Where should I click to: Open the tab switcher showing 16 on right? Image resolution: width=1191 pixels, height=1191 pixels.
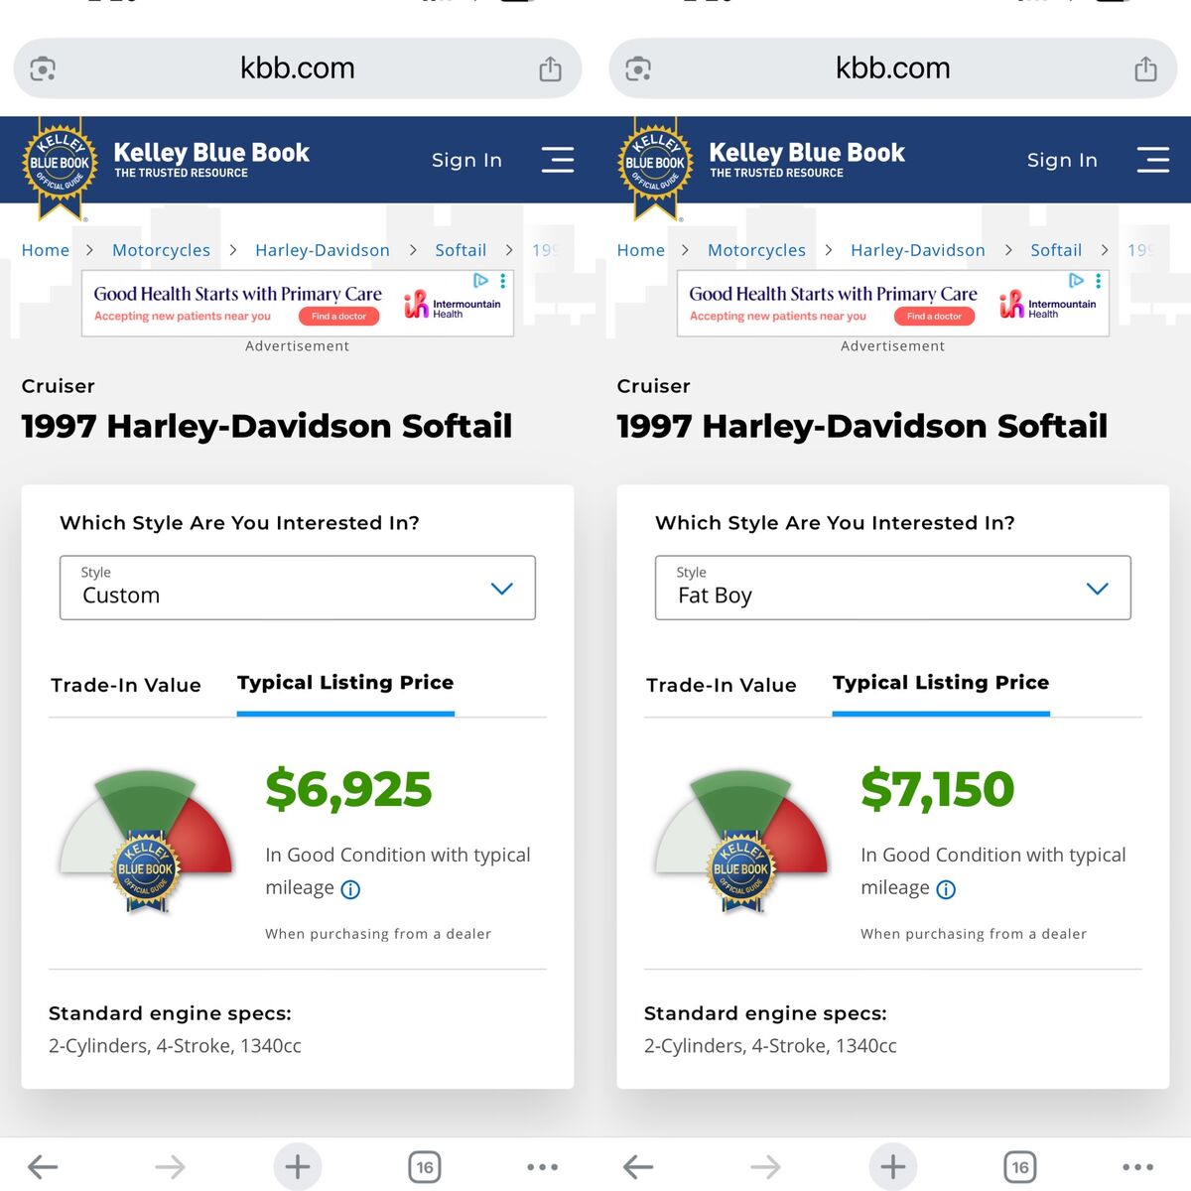(1020, 1167)
